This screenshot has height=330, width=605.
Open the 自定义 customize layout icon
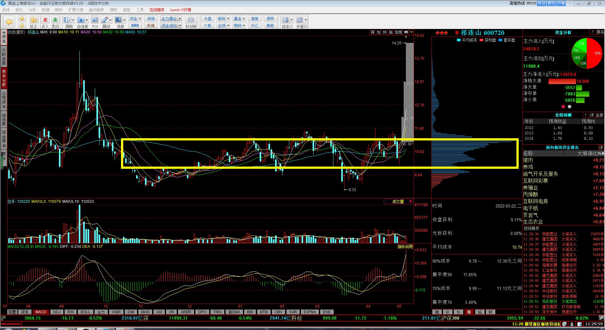point(285,20)
